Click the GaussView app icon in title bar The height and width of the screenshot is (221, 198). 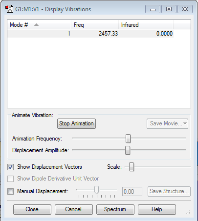point(9,9)
